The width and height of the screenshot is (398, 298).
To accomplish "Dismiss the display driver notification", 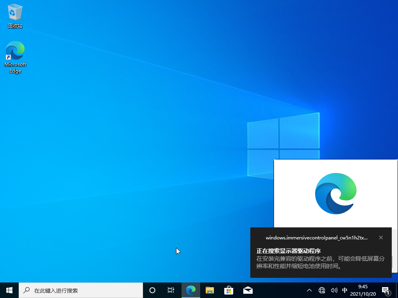I will coord(381,237).
